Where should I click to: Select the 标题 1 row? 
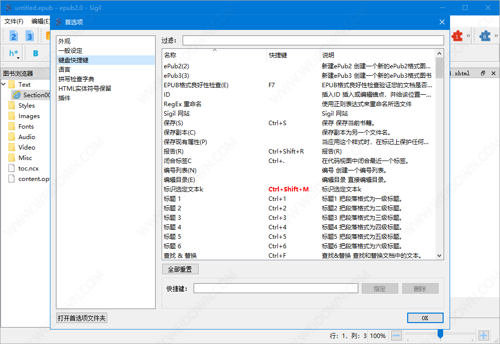click(298, 199)
